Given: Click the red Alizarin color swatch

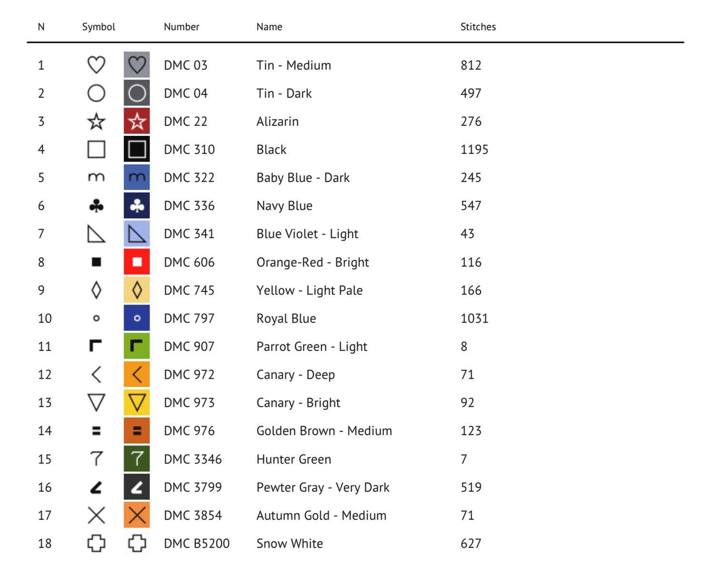Looking at the screenshot, I should [137, 121].
